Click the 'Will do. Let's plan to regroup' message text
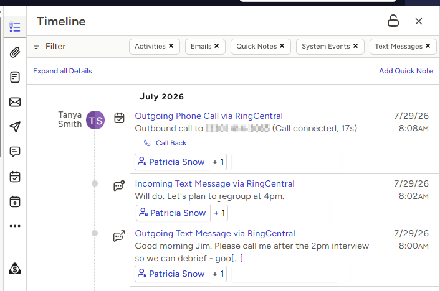This screenshot has height=291, width=440. (209, 196)
